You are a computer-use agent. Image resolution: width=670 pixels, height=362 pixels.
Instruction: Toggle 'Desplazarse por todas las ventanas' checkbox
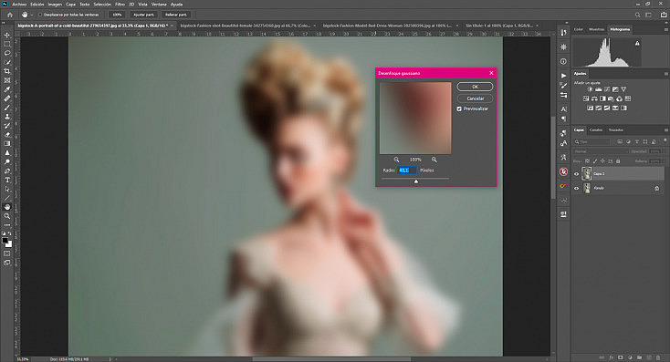coord(40,15)
